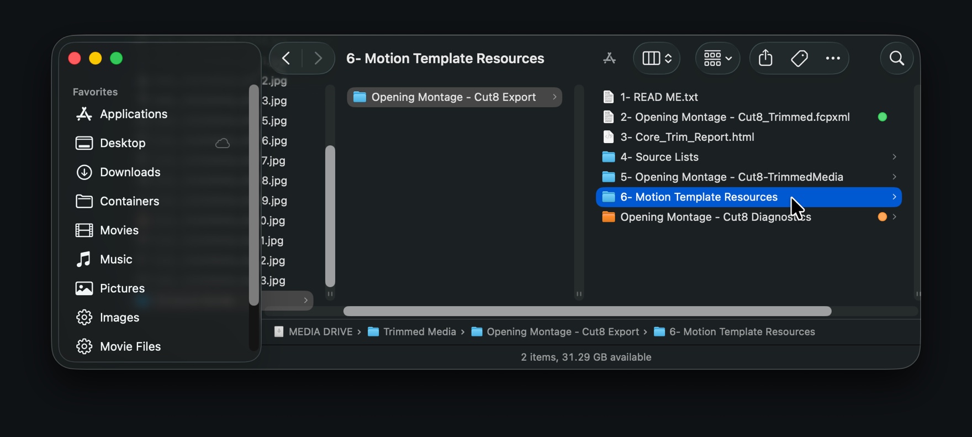Click the sidebar vertical scrollbar
The width and height of the screenshot is (972, 437).
coord(254,194)
